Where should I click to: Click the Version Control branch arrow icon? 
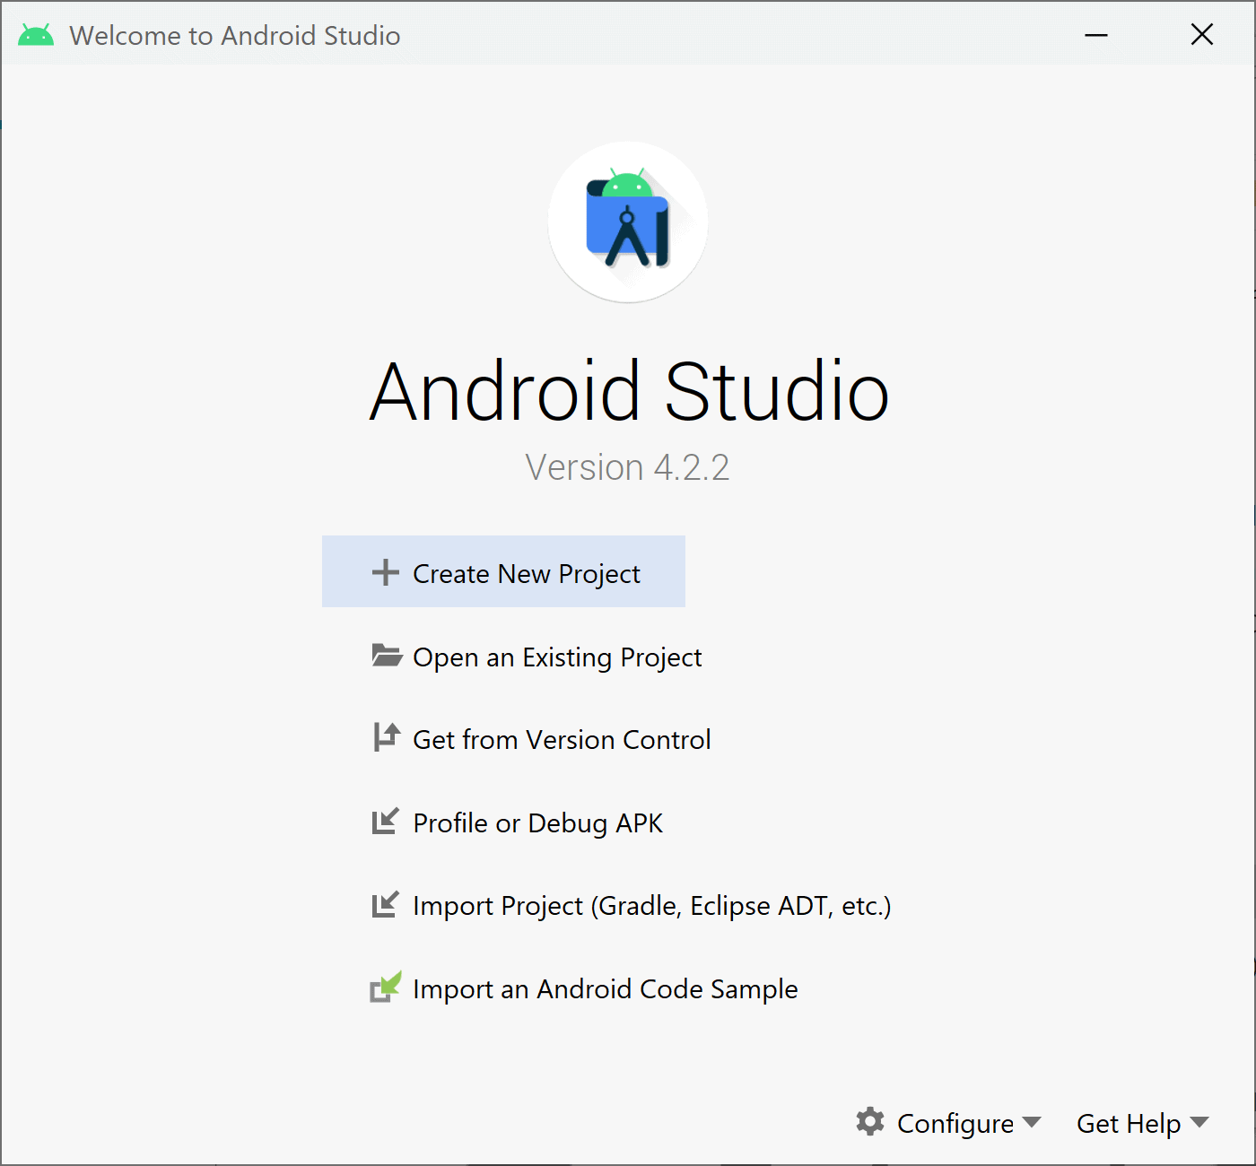387,737
